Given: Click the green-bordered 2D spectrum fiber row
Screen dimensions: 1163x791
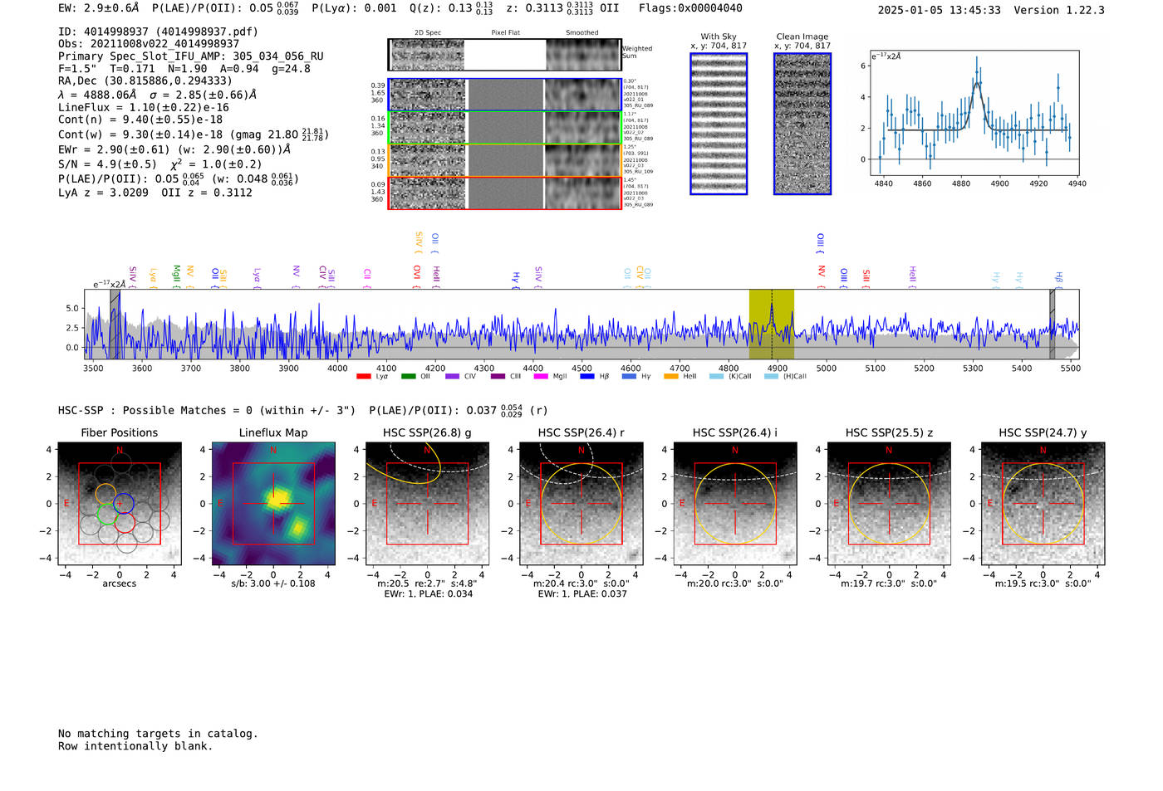Looking at the screenshot, I should [505, 128].
